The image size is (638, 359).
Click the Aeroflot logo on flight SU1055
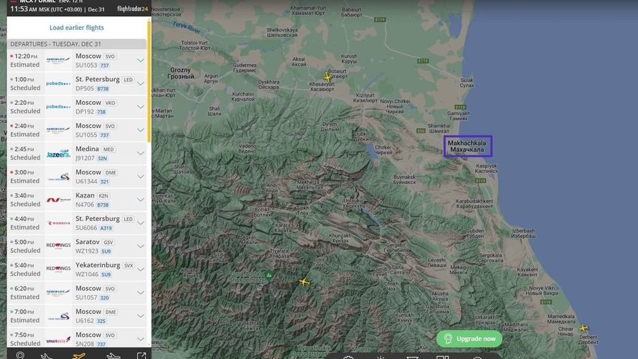[x=58, y=129]
